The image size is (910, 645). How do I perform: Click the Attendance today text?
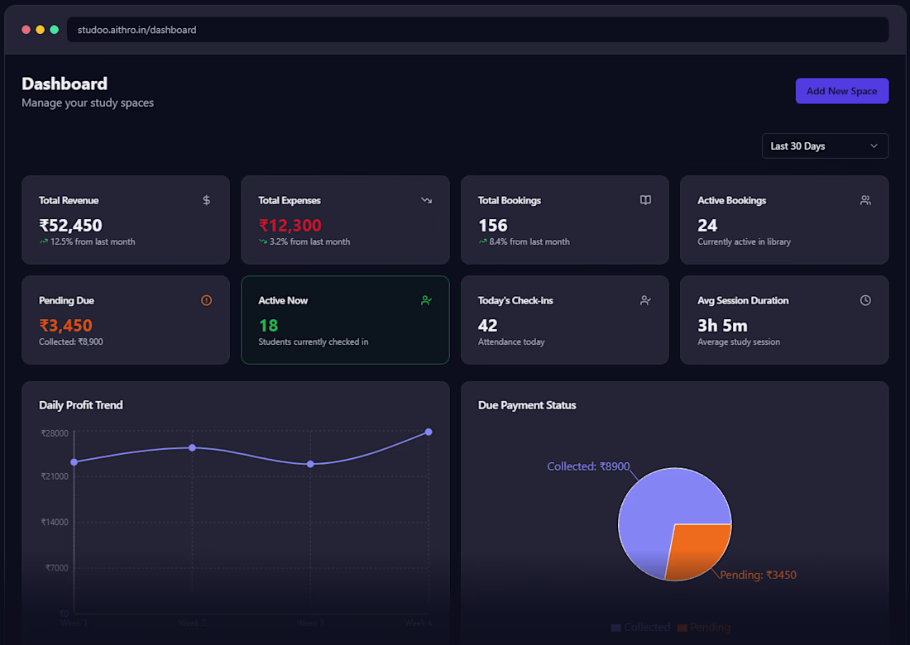pos(511,342)
